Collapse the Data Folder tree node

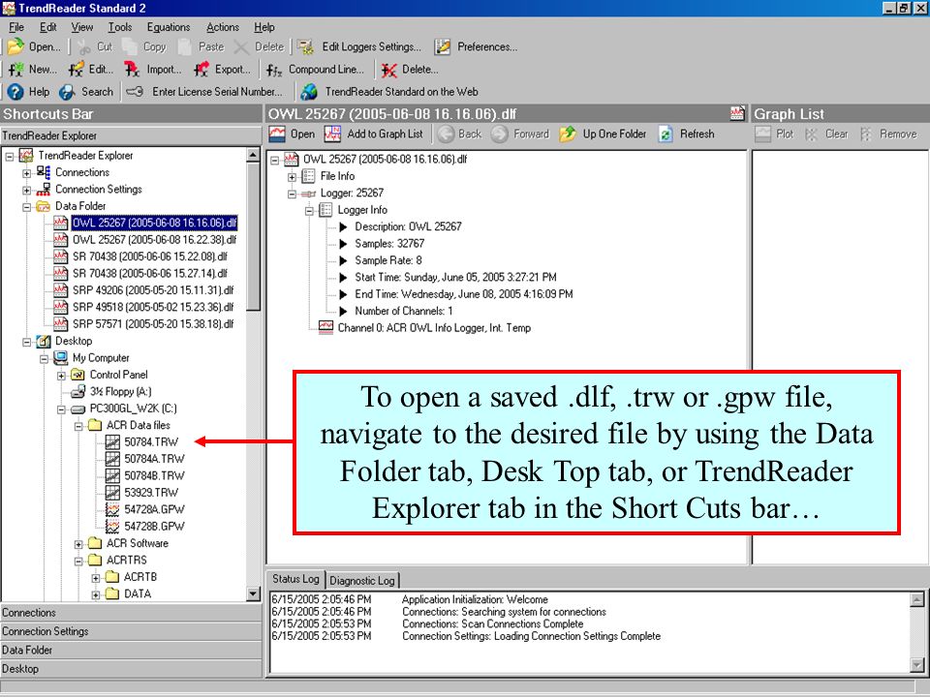27,207
